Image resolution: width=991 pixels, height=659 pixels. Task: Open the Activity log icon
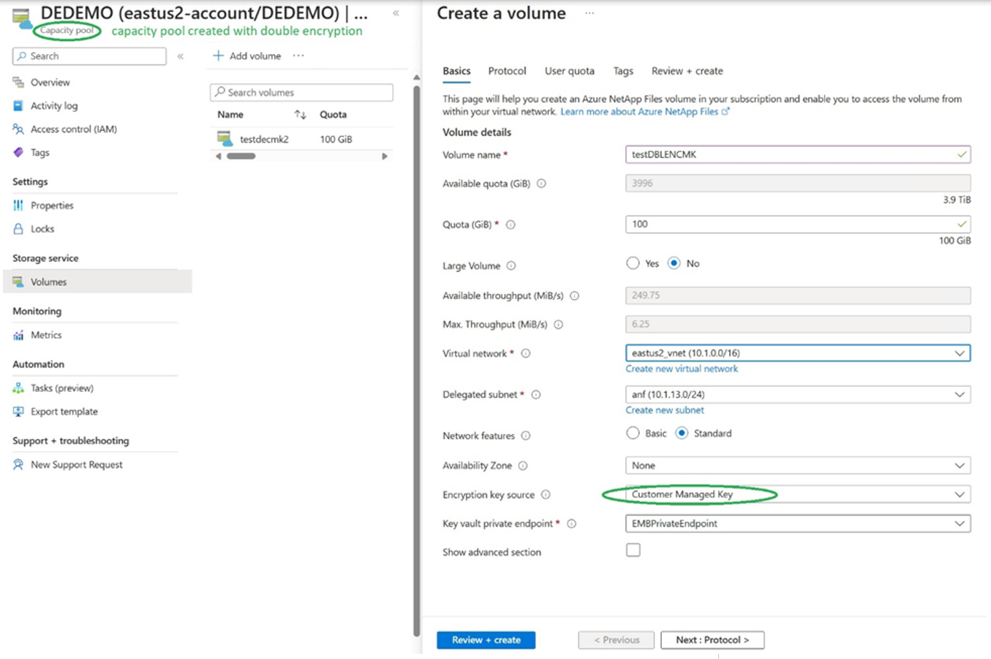[x=18, y=106]
